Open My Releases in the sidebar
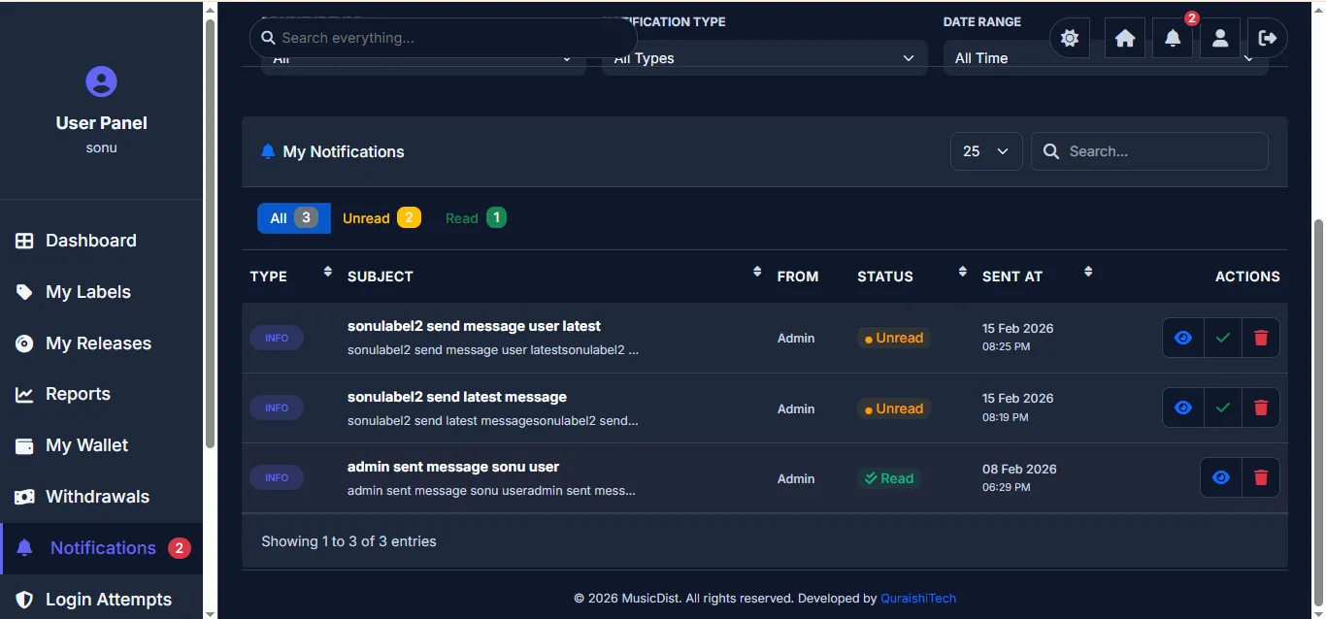Viewport: 1326px width, 619px height. (101, 343)
